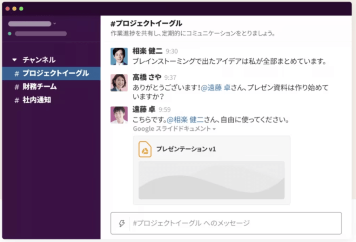Click the Google Drive file icon
This screenshot has height=242, width=356.
click(145, 149)
